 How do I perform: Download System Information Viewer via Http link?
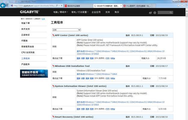pos(113,109)
